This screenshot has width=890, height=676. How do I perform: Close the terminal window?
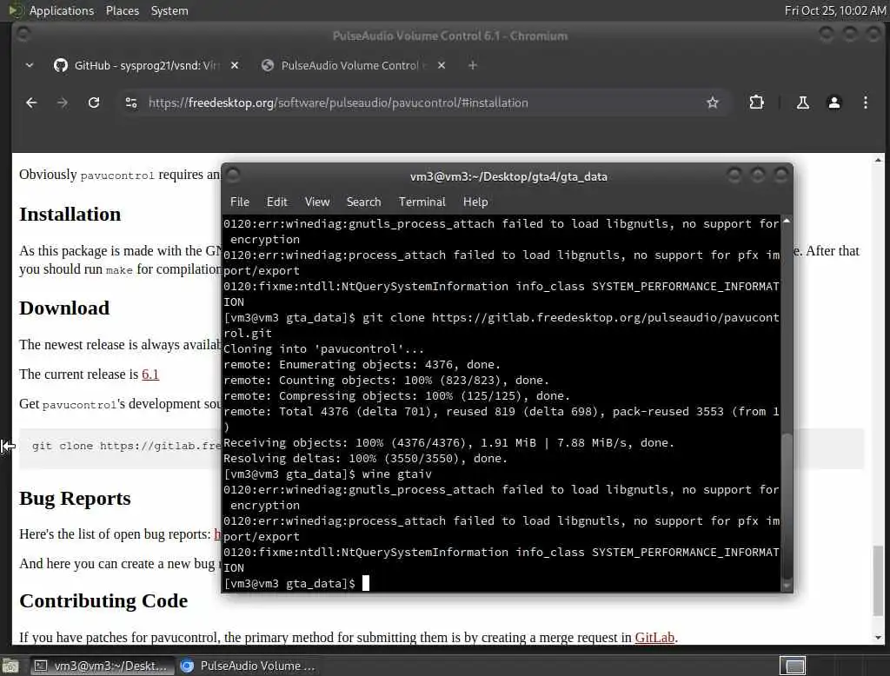(x=780, y=175)
